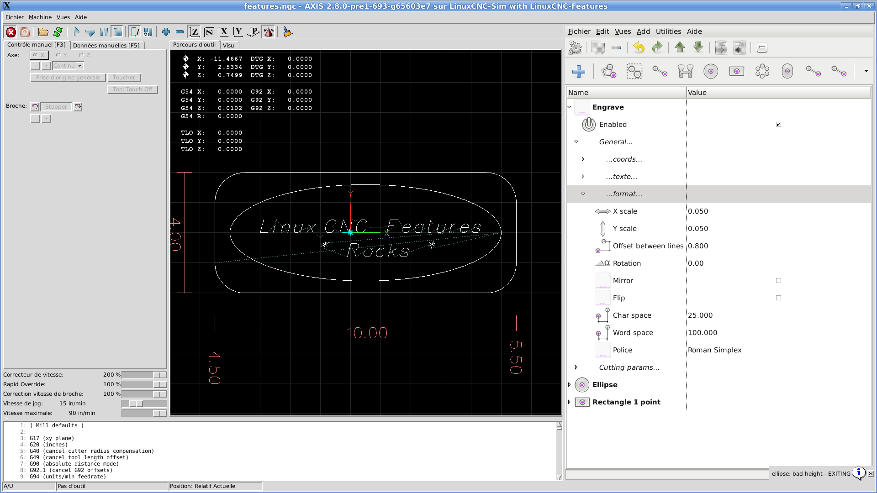Enable the Mirror checkbox
Viewport: 877px width, 493px height.
pyautogui.click(x=778, y=281)
